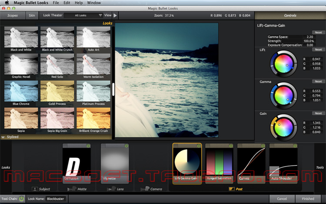Reset the Gamma color wheel

[x=318, y=81]
